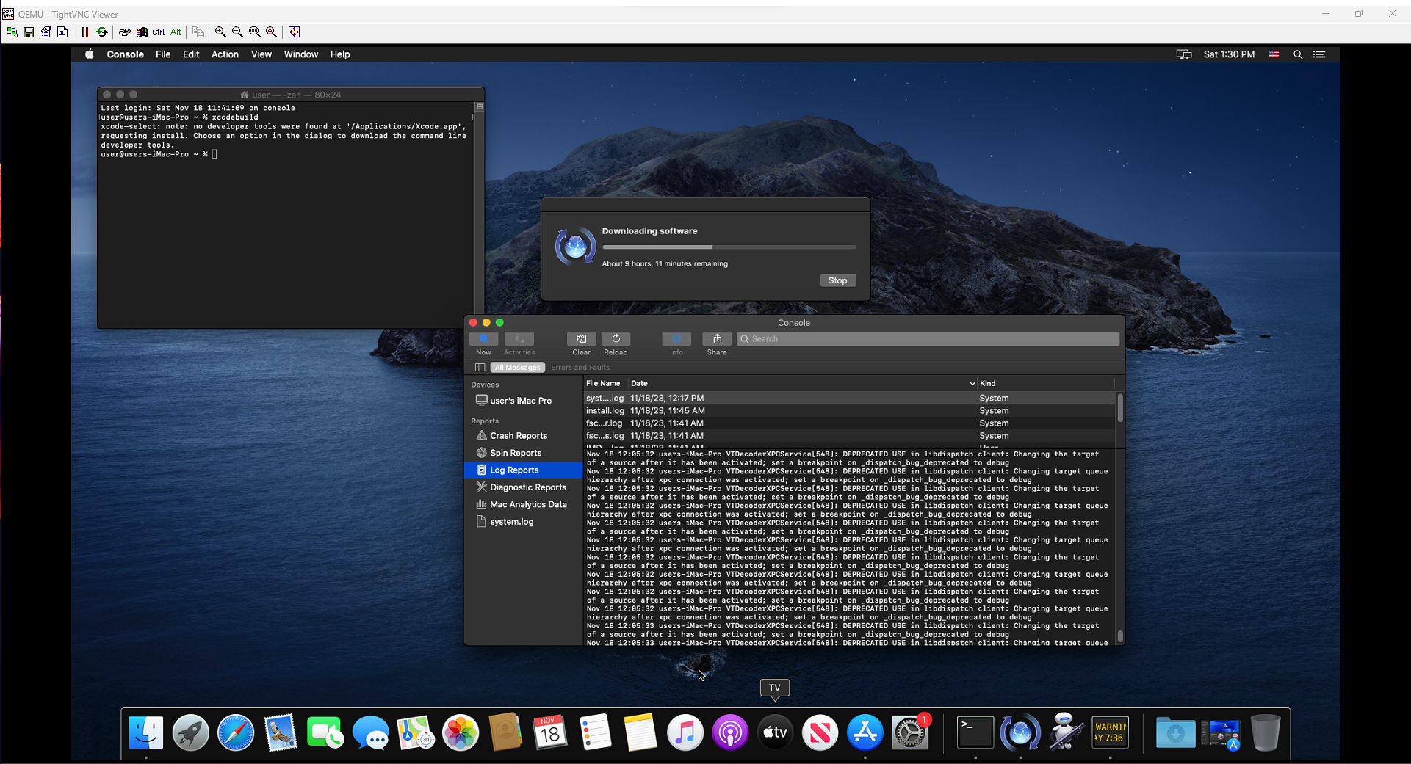This screenshot has height=764, width=1411.
Task: Click the Activities toolbar button in Console
Action: tap(519, 339)
